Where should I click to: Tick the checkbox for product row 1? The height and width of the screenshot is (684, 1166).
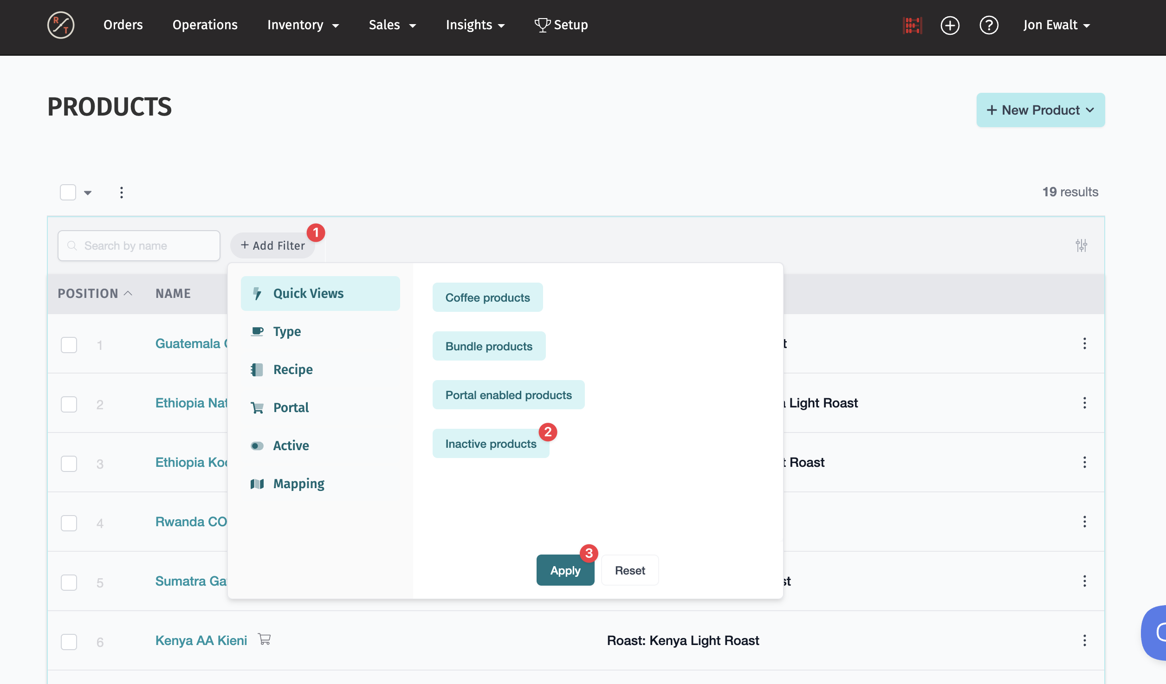point(69,345)
